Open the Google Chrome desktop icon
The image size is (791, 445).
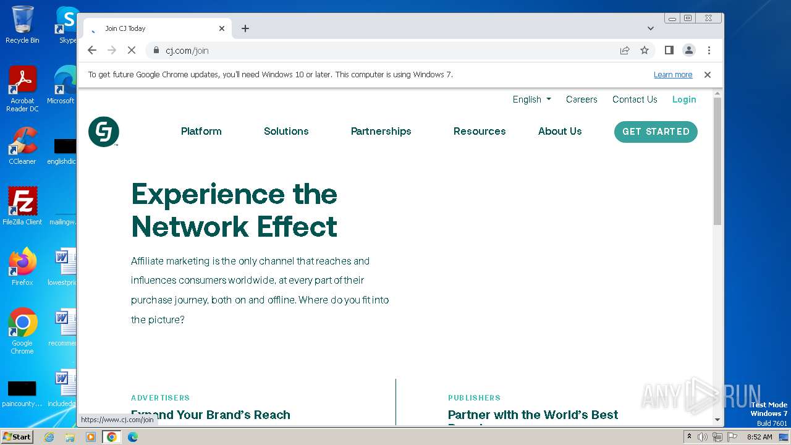coord(22,331)
